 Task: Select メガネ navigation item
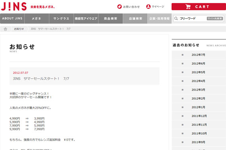pyautogui.click(x=37, y=19)
